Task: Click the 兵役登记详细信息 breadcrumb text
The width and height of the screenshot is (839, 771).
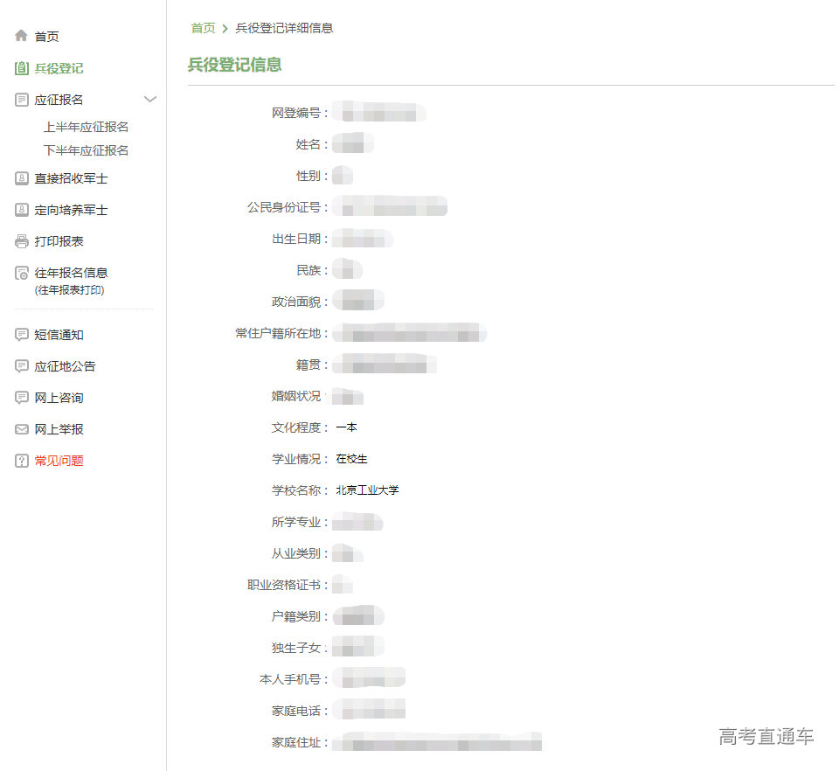Action: point(284,28)
